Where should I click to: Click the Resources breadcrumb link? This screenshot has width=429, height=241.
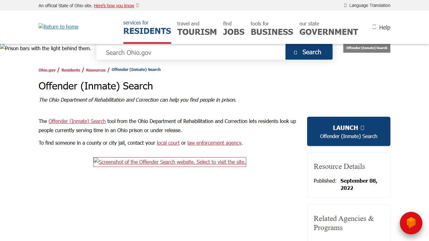pos(96,70)
